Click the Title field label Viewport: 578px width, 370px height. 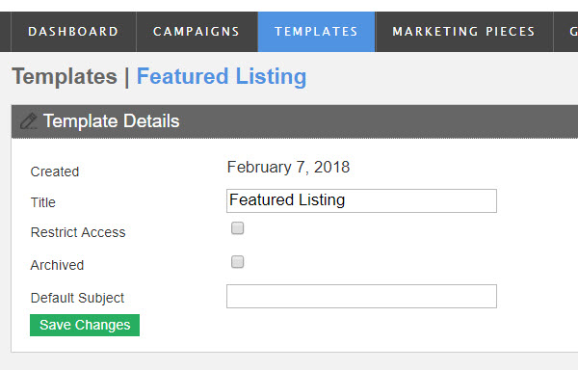pos(43,202)
